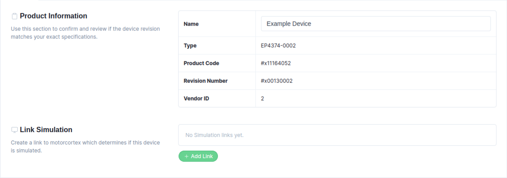The image size is (507, 178).
Task: Click the clipboard icon beside Product Information
Action: tap(15, 16)
